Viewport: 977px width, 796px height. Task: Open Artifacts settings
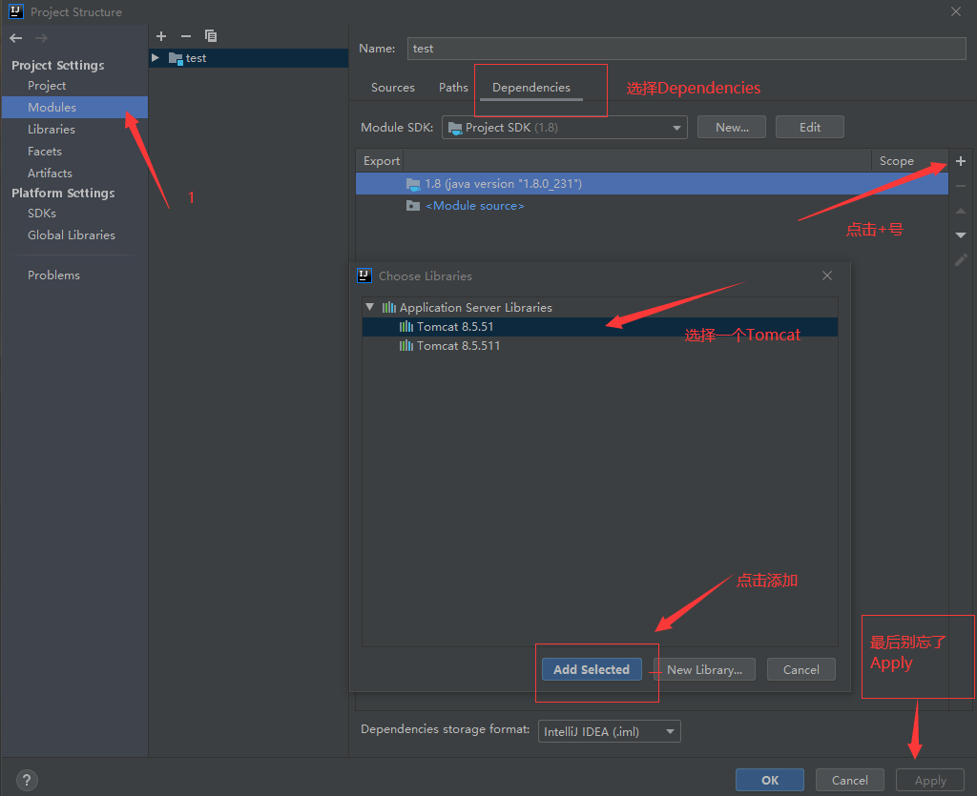tap(50, 173)
